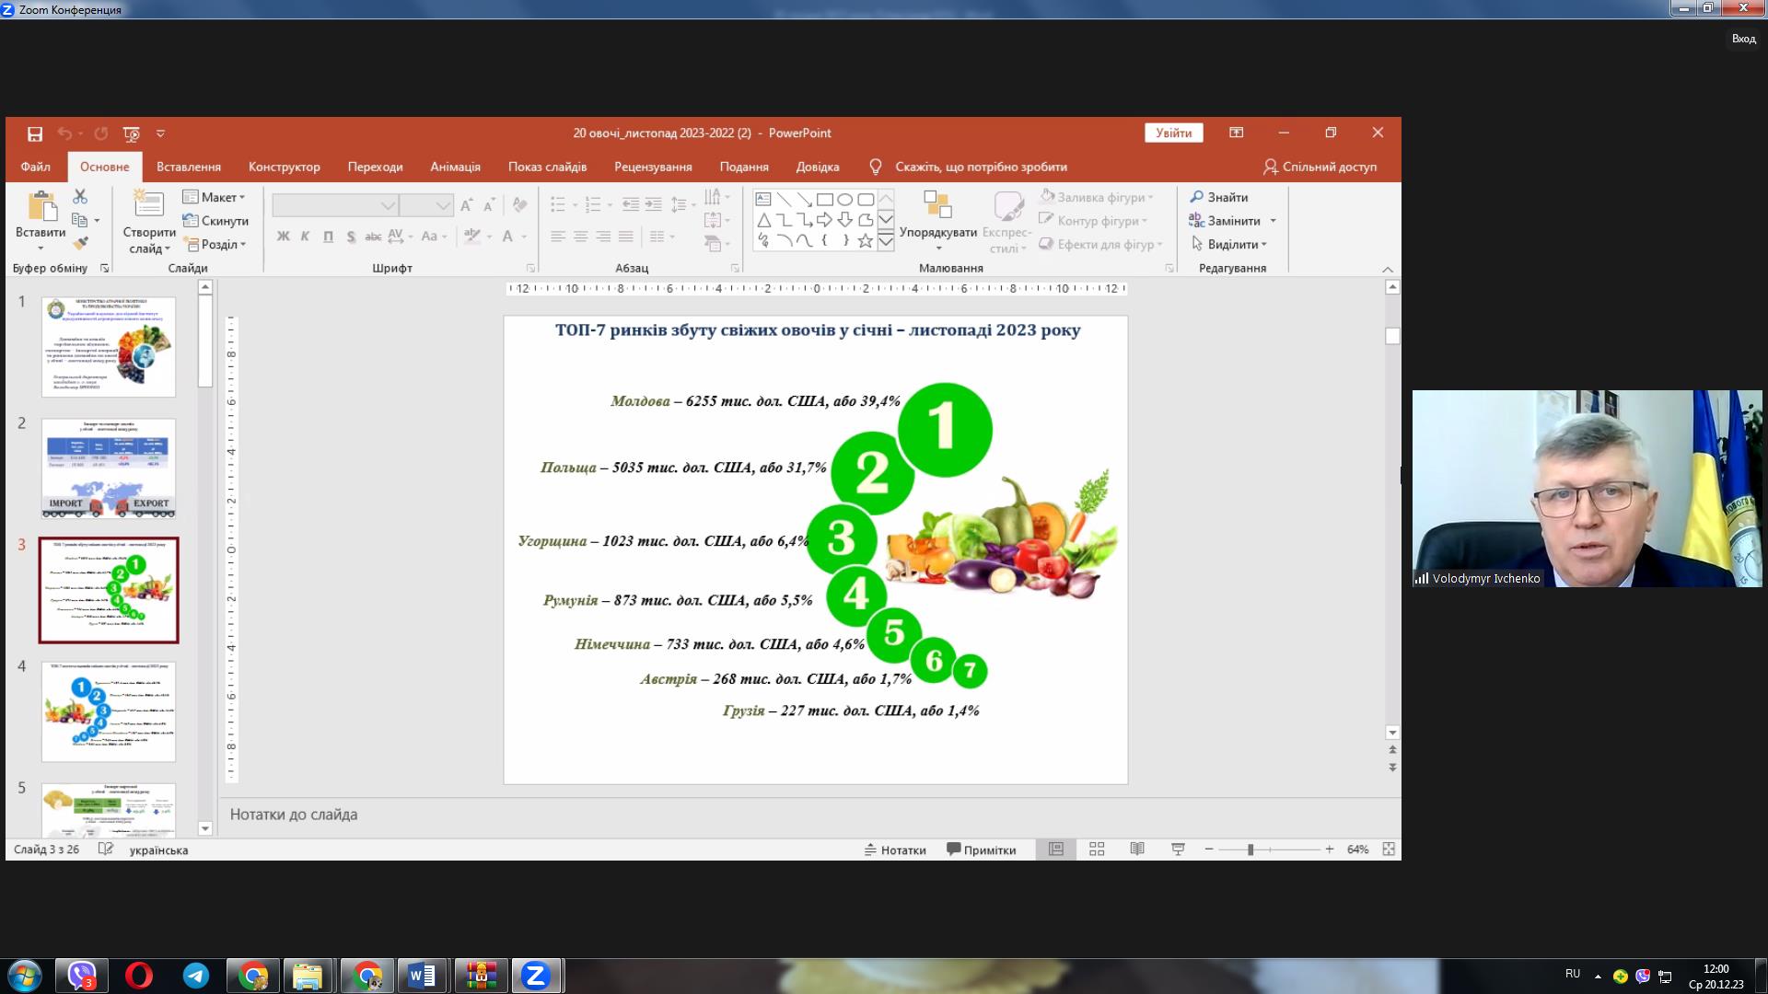1768x994 pixels.
Task: Toggle Normal view button in status bar
Action: 1056,850
